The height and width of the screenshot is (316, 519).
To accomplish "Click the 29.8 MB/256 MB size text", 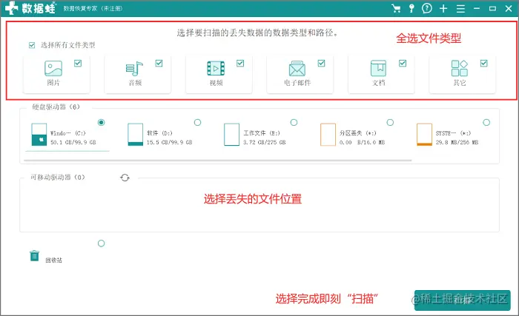I will pos(457,142).
